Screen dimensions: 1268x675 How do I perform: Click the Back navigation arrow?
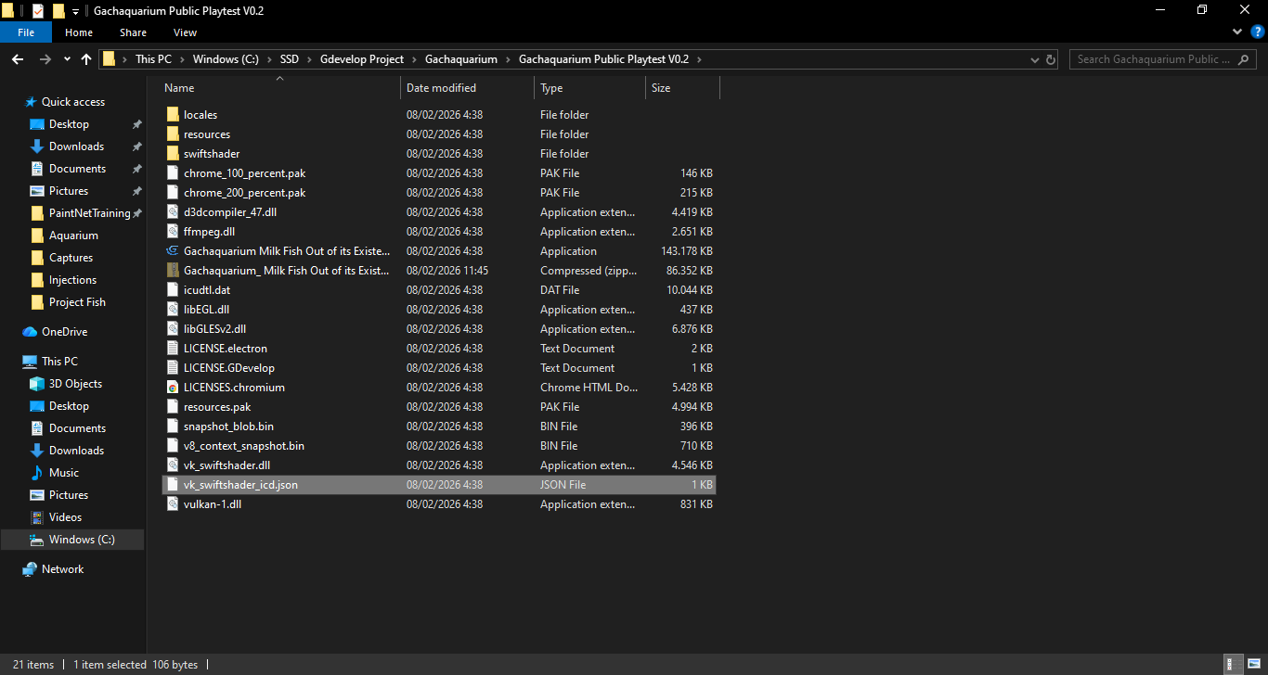[x=17, y=59]
